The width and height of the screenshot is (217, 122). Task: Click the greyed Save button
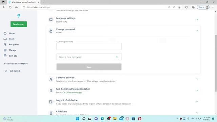point(89,67)
